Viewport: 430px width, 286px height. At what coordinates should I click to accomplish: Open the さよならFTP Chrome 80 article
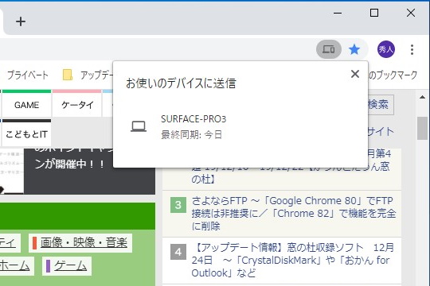pyautogui.click(x=293, y=214)
